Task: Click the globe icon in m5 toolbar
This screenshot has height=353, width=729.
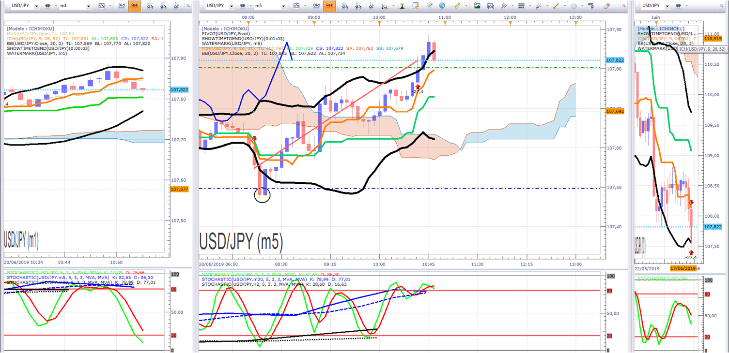Action: point(442,6)
